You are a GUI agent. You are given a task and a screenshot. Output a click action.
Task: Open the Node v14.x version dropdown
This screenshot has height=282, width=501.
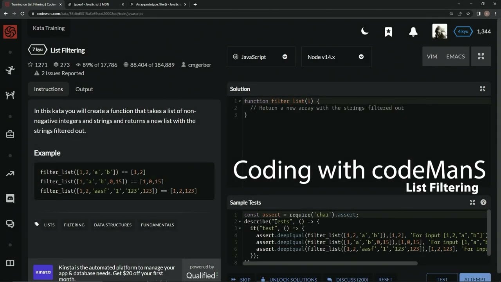(336, 57)
